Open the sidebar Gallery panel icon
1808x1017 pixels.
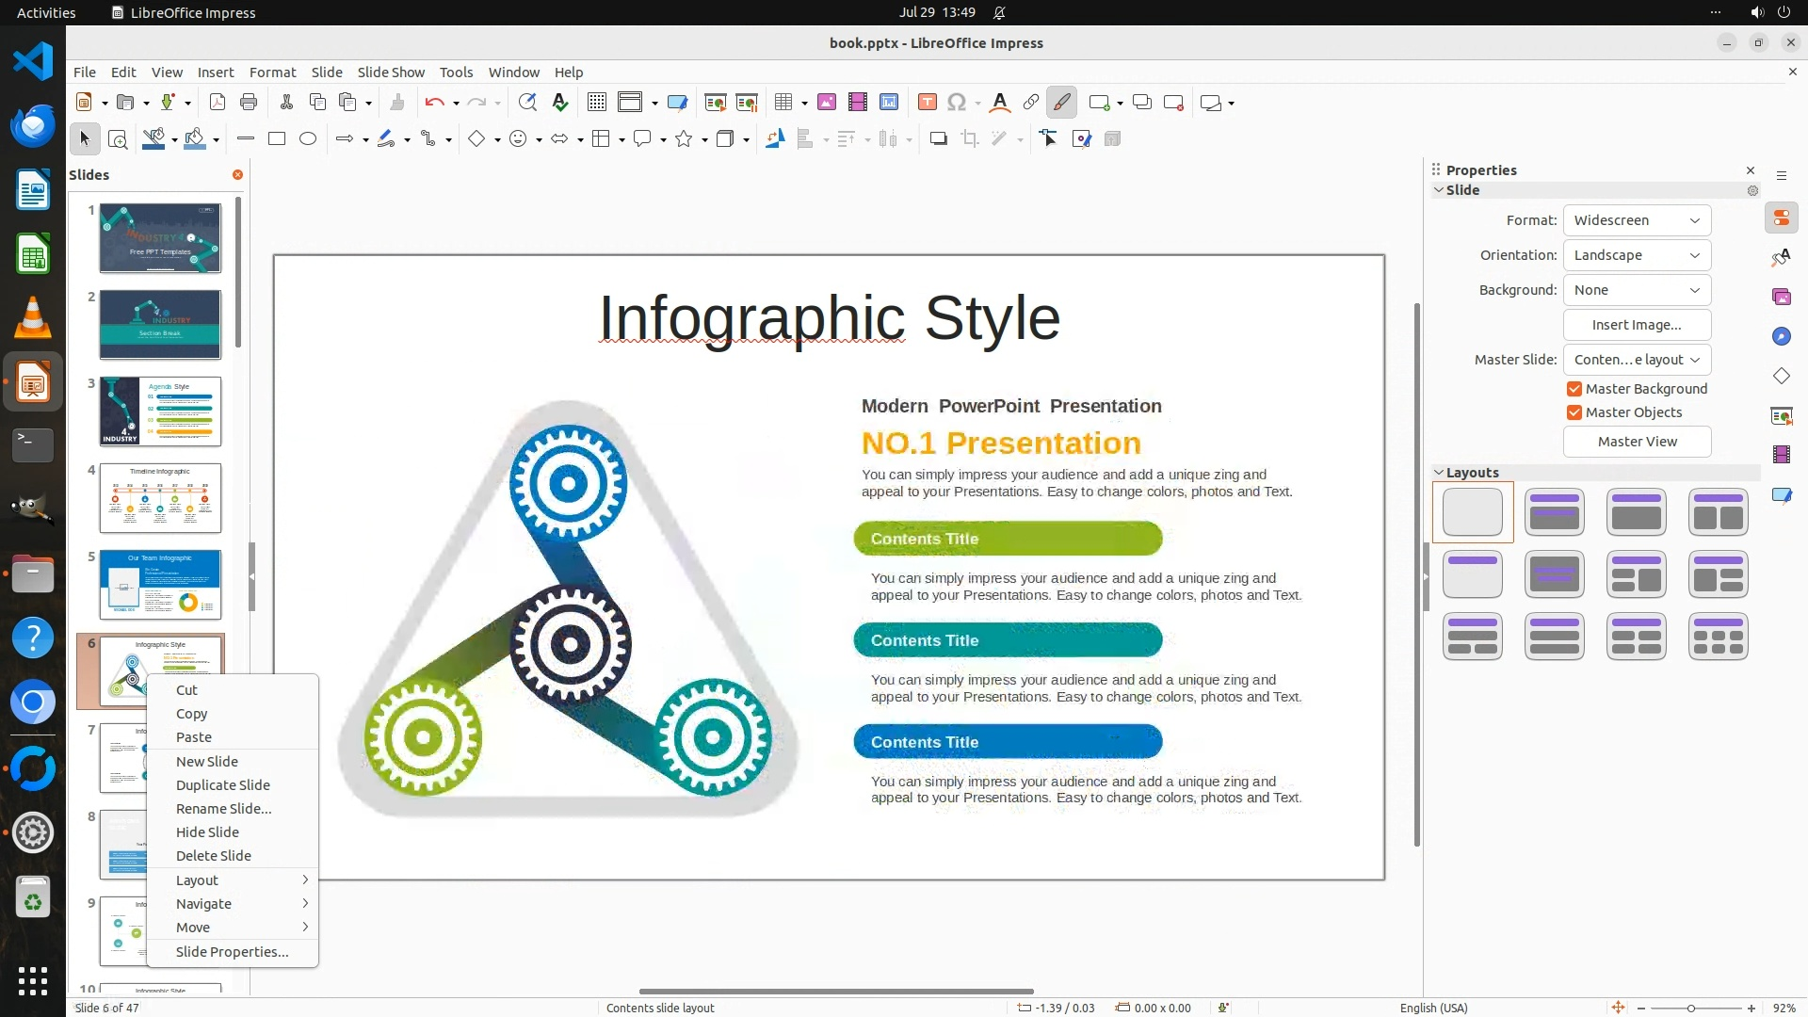click(x=1781, y=297)
